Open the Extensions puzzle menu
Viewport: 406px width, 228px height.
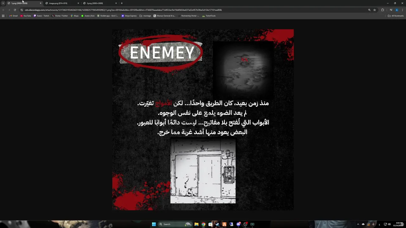tap(383, 10)
